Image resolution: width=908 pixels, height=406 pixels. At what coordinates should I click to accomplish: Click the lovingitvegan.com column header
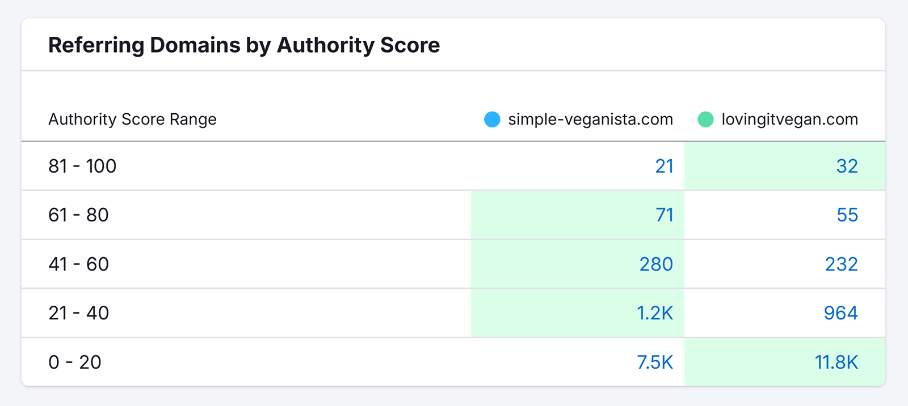tap(789, 119)
